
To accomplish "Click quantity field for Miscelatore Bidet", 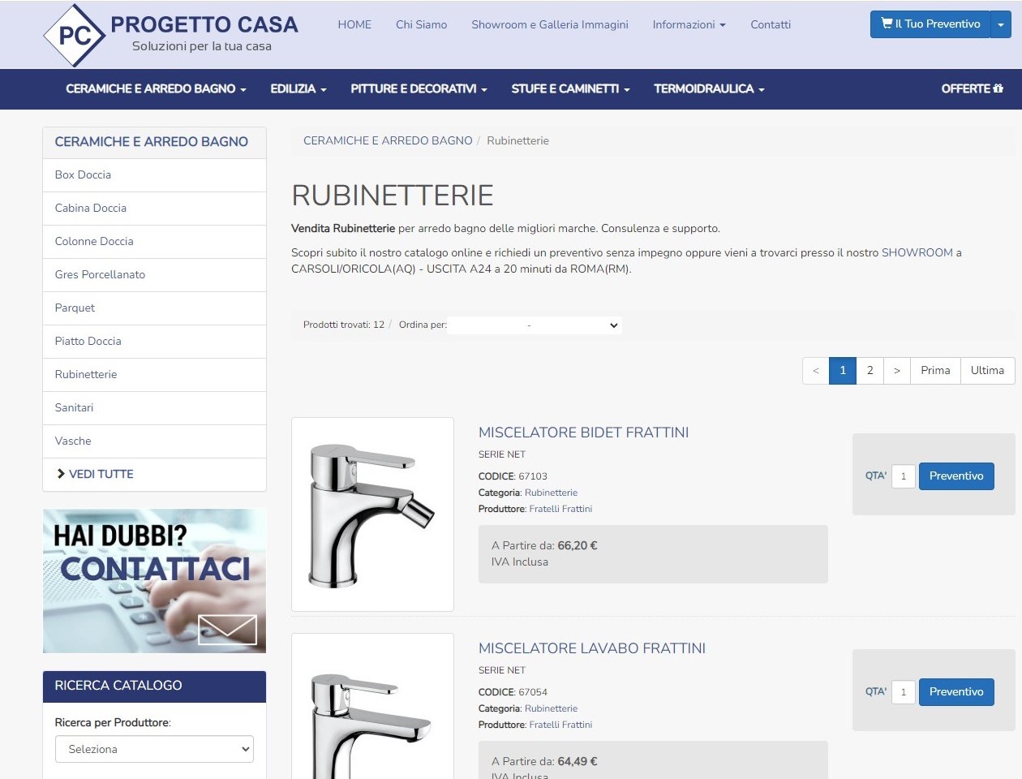I will click(x=904, y=476).
